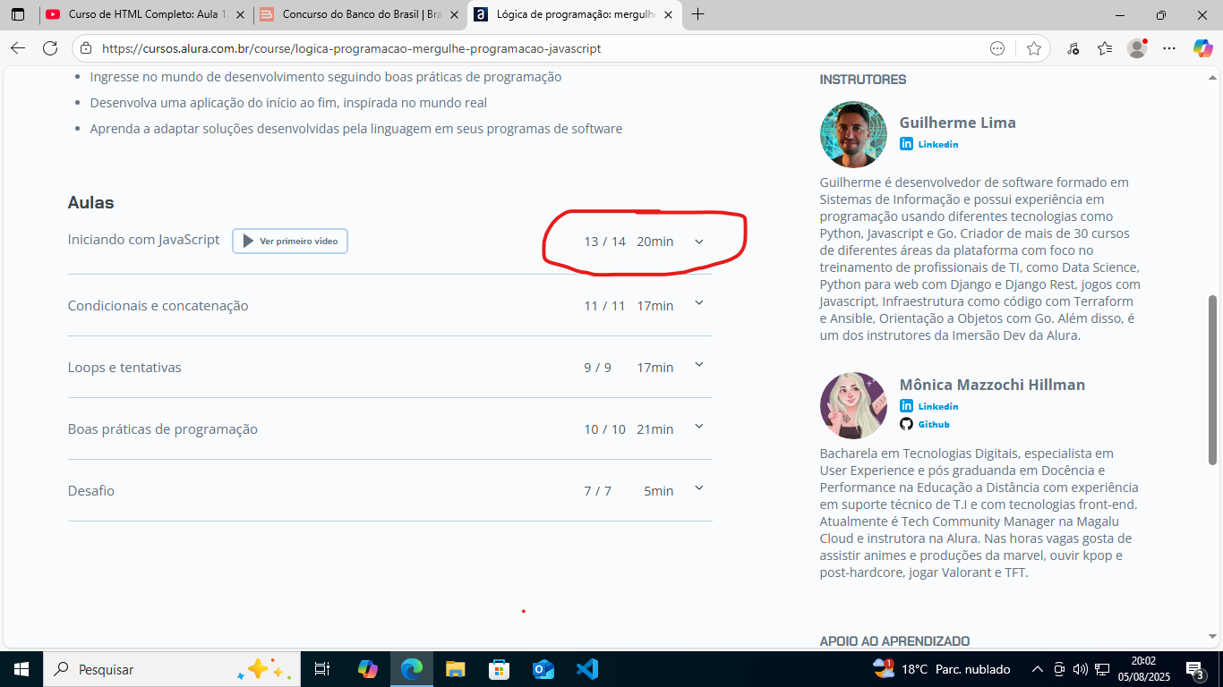
Task: Switch to Curso de HTML Completo tab
Action: click(146, 14)
